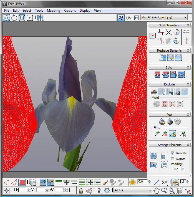This screenshot has height=197, width=194.
Task: Click the Quick Peel icon
Action: [162, 122]
